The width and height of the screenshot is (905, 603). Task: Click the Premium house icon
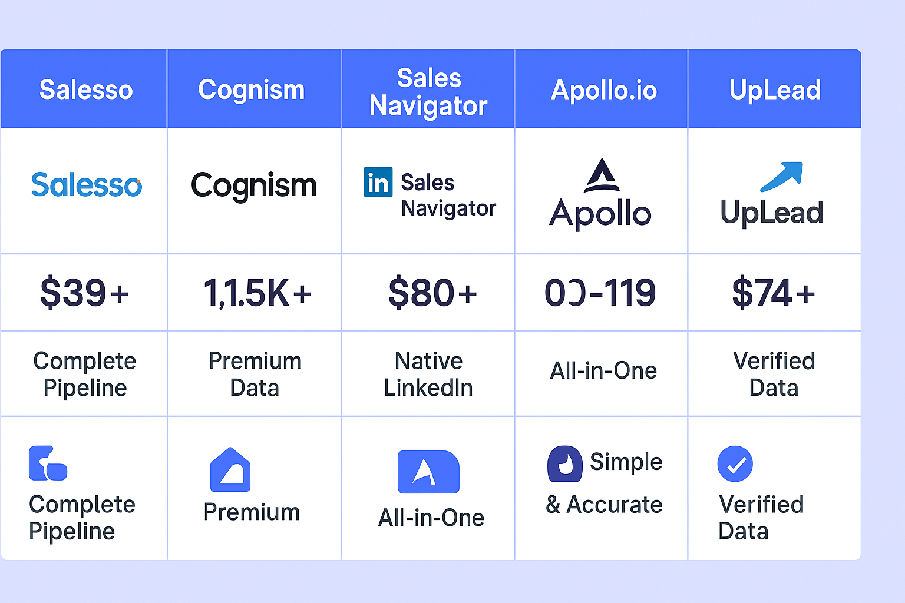(230, 469)
